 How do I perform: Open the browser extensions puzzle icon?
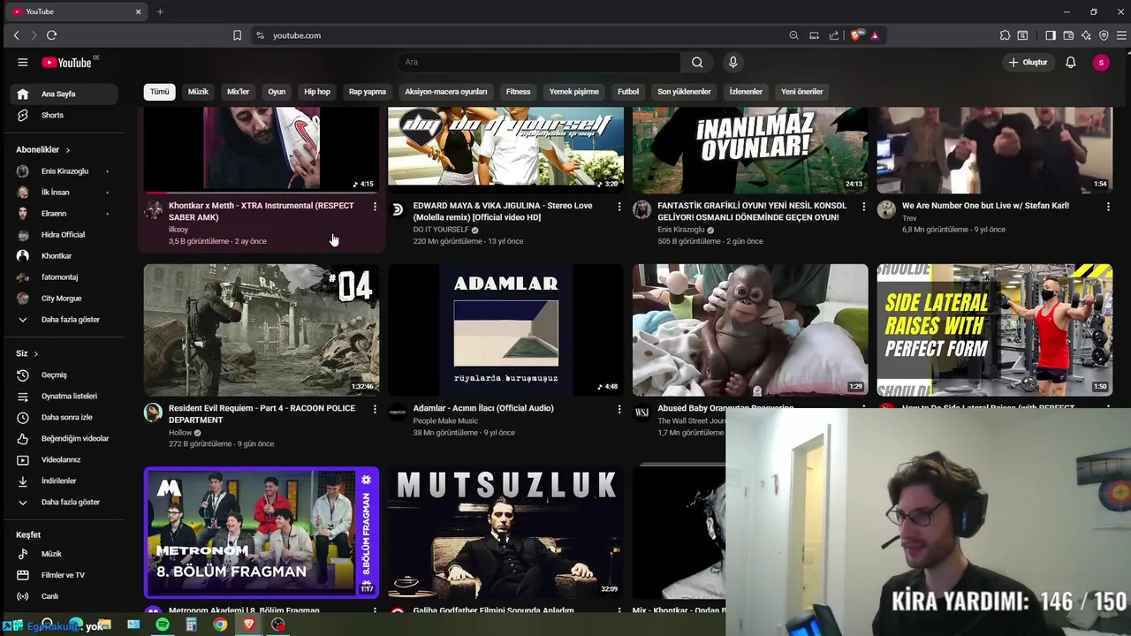(x=1005, y=35)
